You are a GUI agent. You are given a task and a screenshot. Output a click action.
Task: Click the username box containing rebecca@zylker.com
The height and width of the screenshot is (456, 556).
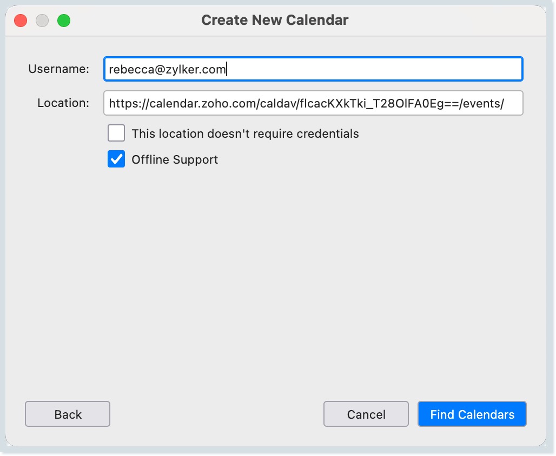click(x=314, y=69)
